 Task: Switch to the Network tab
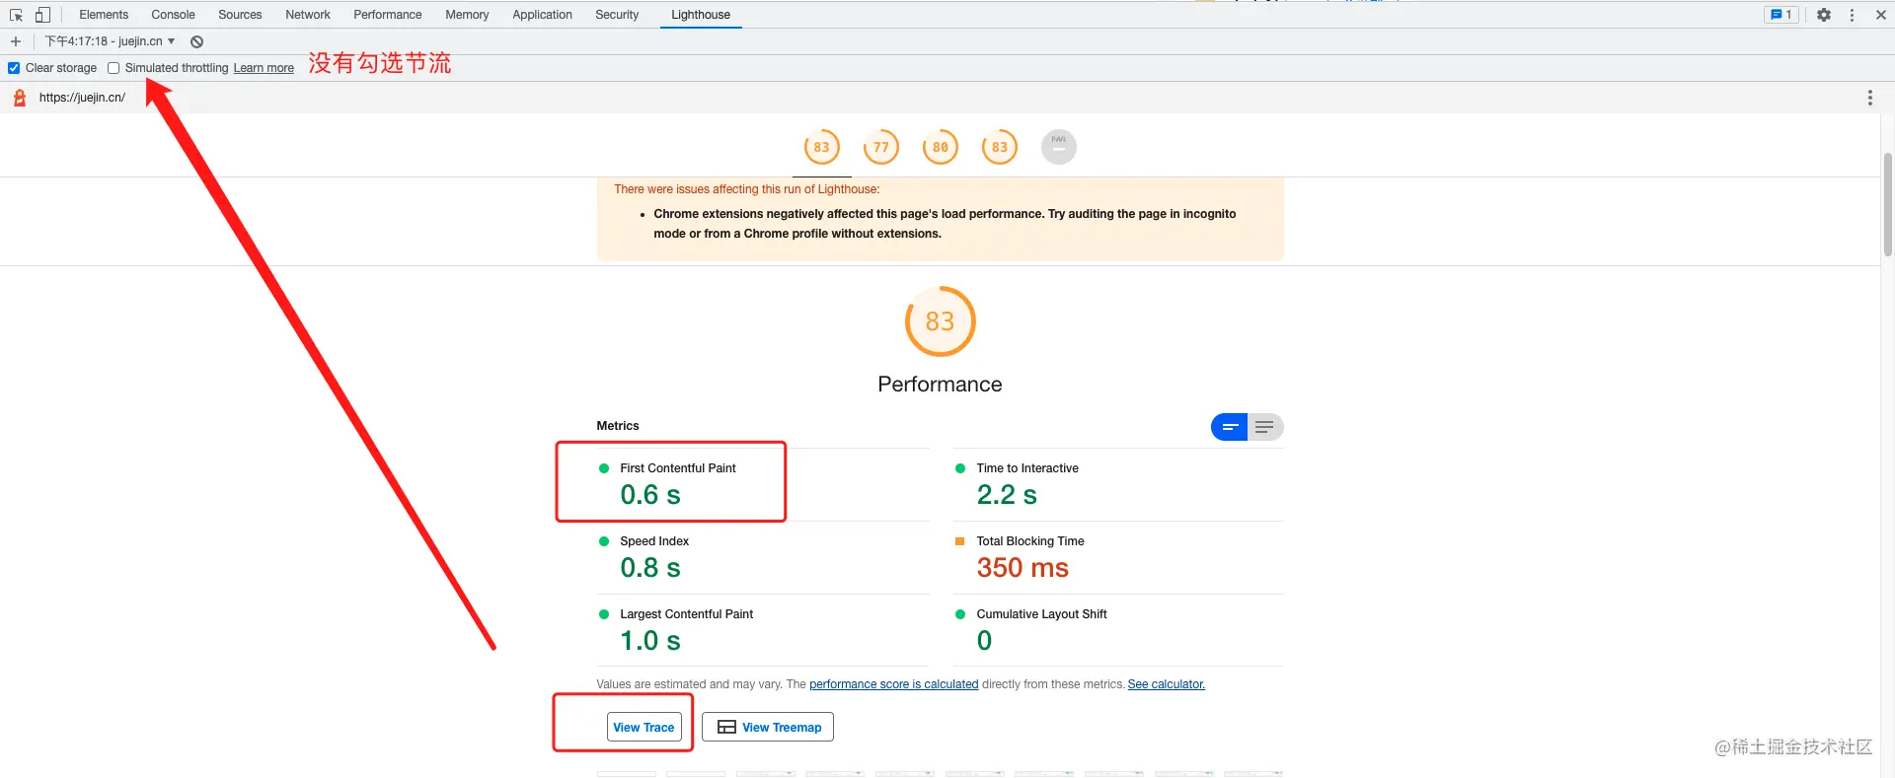click(307, 15)
